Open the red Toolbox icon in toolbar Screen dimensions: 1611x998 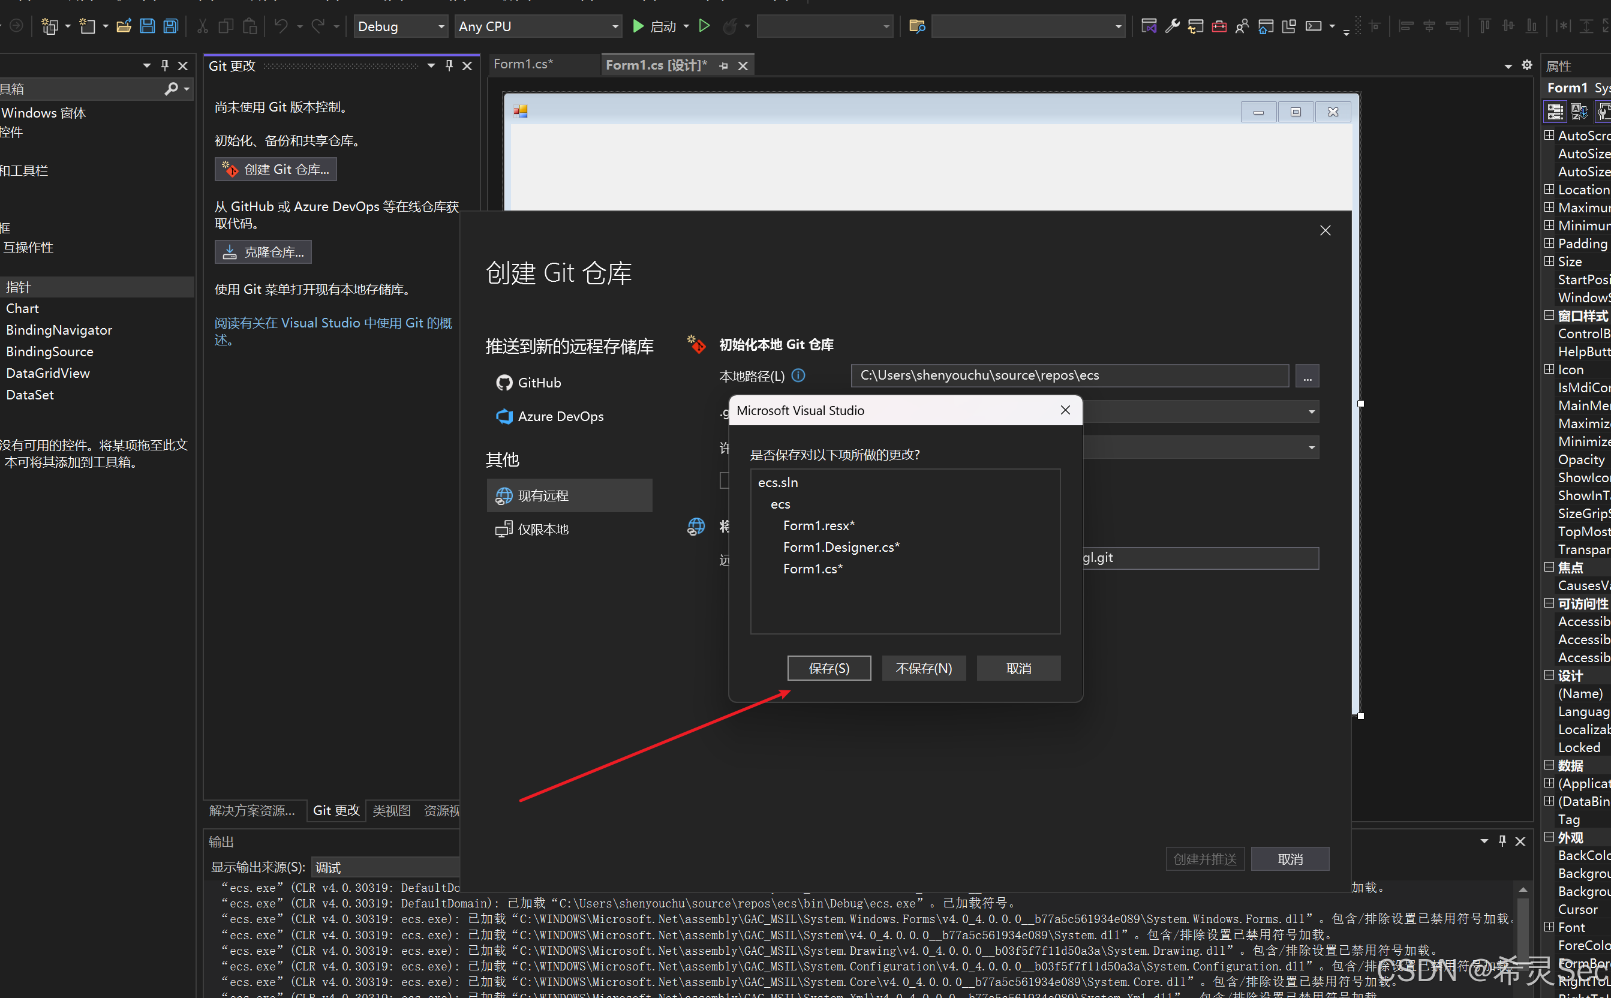pyautogui.click(x=1219, y=26)
